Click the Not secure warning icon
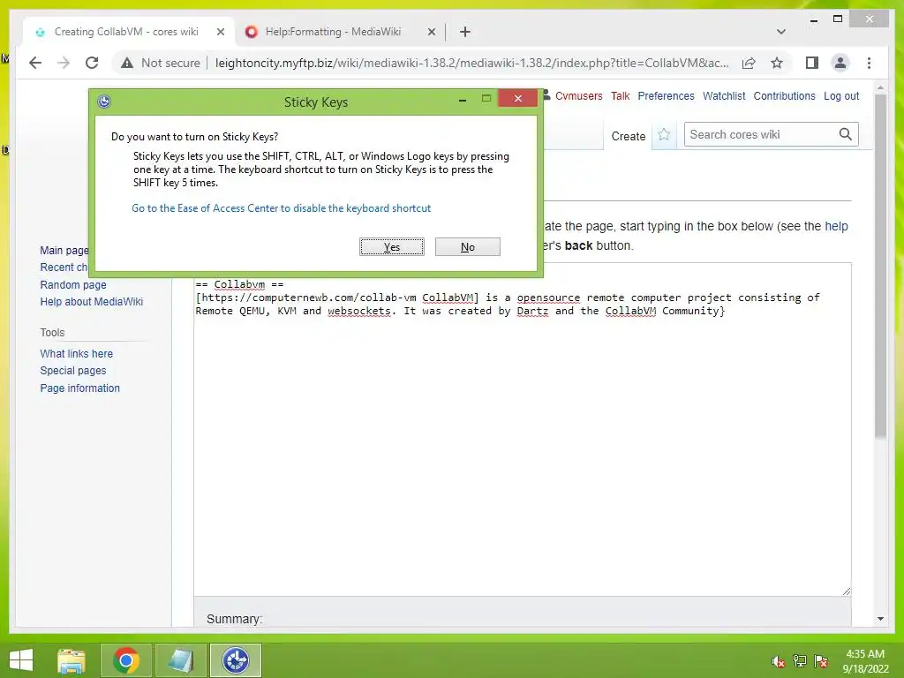This screenshot has width=904, height=678. click(127, 63)
